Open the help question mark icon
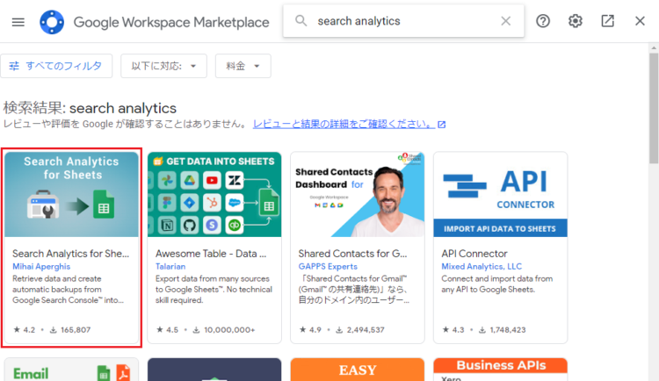The height and width of the screenshot is (381, 659). [543, 21]
